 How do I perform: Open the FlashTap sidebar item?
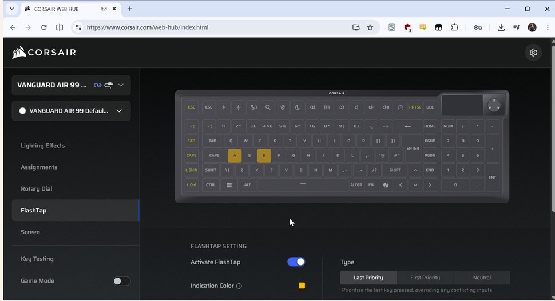pyautogui.click(x=76, y=210)
